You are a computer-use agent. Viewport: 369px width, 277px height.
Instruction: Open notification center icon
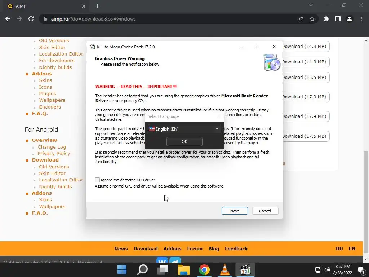tap(361, 270)
